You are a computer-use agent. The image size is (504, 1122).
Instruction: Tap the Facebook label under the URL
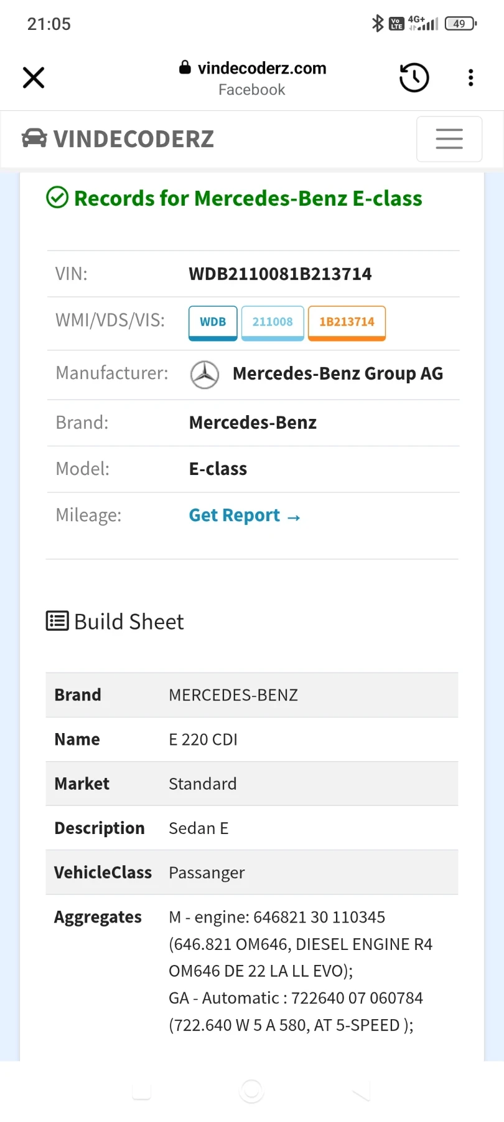pos(252,90)
